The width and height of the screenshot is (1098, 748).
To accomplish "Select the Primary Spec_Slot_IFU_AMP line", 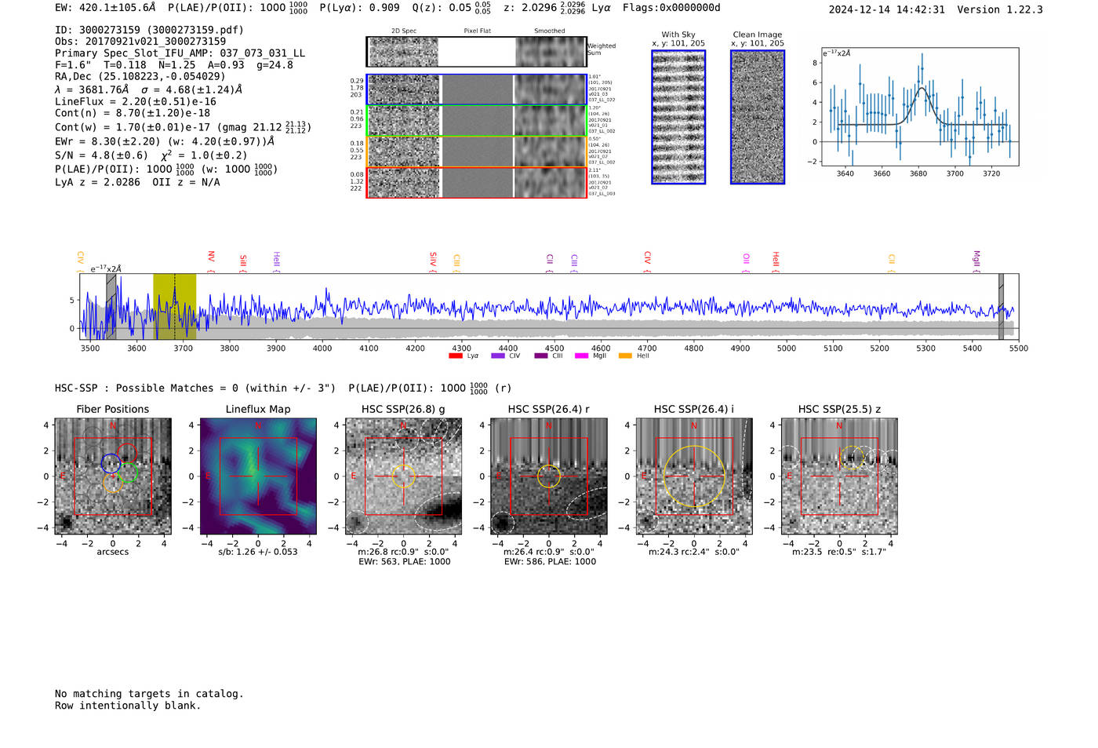I will (x=180, y=53).
